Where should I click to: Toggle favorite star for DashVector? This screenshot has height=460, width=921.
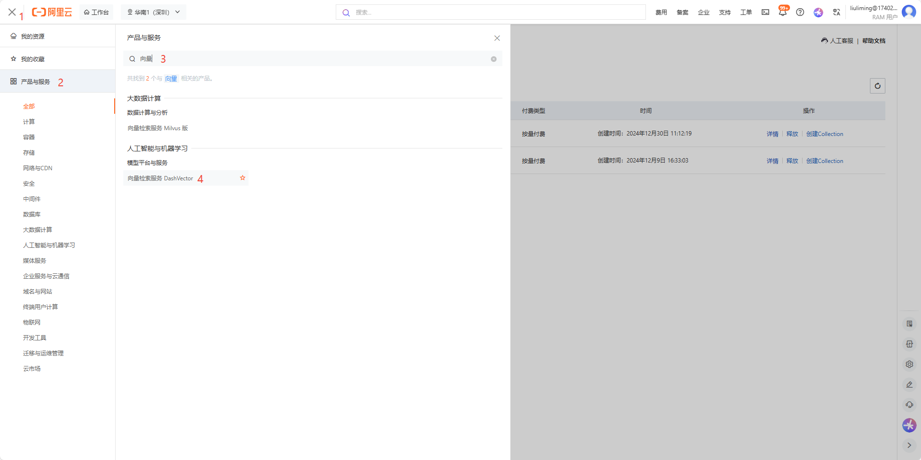[243, 178]
